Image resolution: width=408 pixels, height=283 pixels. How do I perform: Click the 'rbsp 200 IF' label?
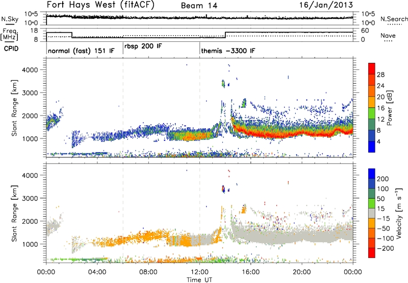coord(143,46)
